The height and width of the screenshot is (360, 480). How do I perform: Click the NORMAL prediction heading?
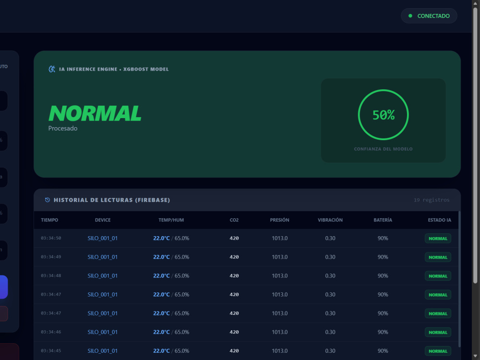click(95, 114)
